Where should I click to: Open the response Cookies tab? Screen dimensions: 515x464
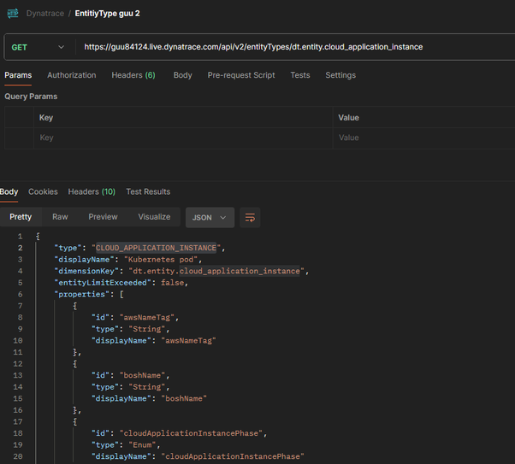click(43, 191)
